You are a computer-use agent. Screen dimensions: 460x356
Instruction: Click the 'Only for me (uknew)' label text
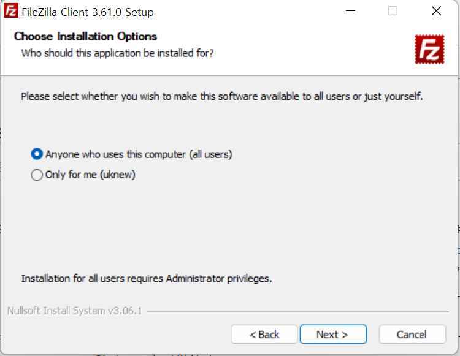(x=90, y=175)
